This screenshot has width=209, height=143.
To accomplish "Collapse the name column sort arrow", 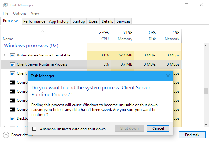I will click(x=43, y=31).
